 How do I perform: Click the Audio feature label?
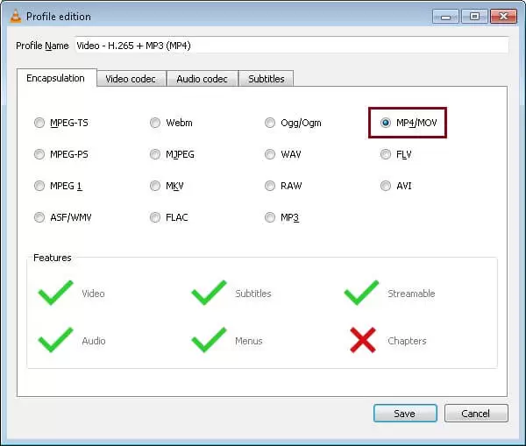click(x=94, y=341)
